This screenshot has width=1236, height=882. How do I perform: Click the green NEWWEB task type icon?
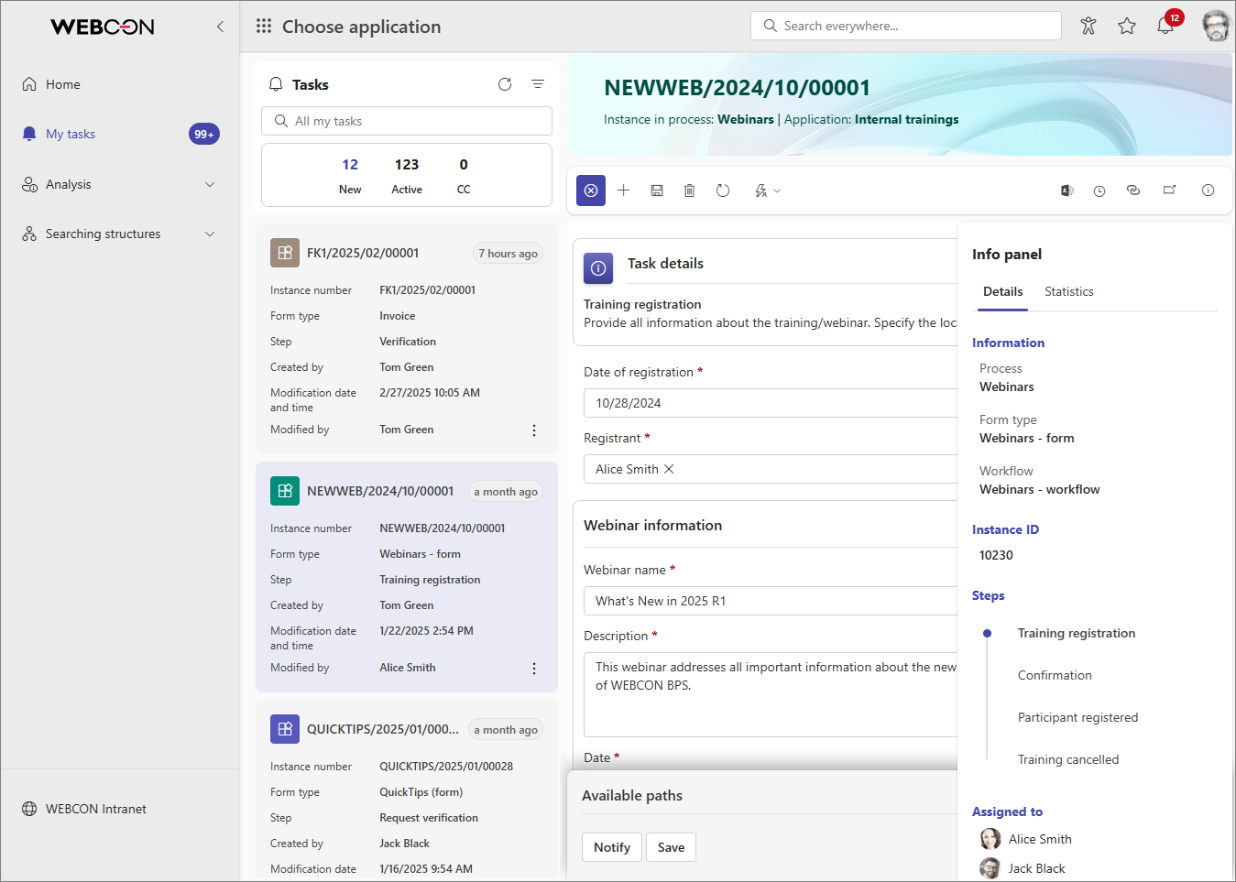285,491
